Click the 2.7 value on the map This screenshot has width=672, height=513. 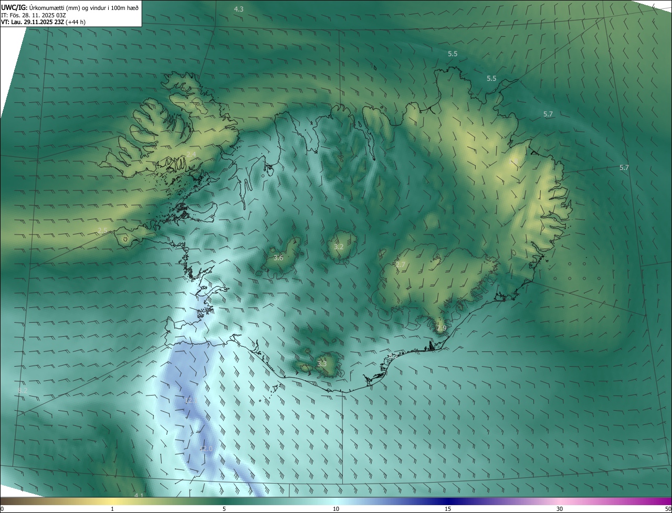click(x=401, y=265)
